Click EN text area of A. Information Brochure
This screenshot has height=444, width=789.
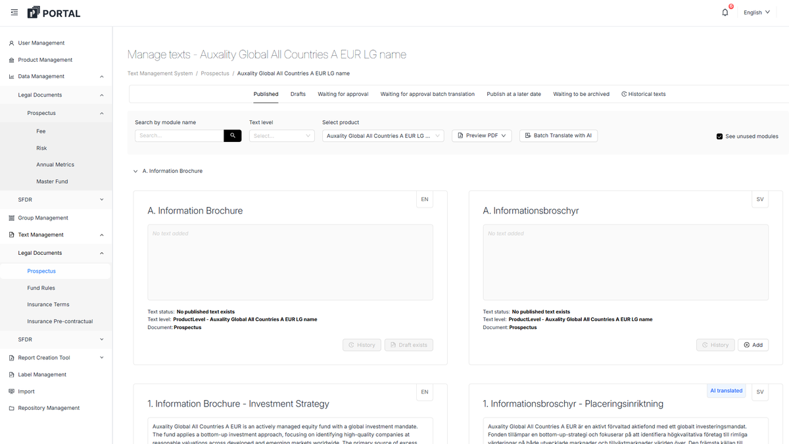click(x=290, y=263)
